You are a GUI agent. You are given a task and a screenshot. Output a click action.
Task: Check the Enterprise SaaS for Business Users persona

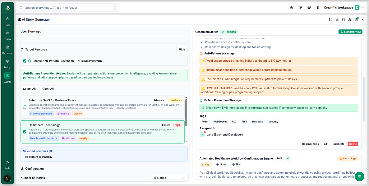[25, 107]
